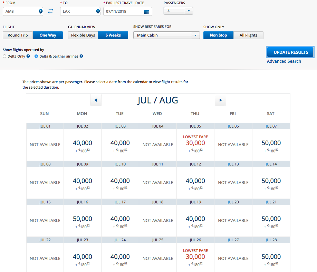This screenshot has width=317, height=272.
Task: Swap origin and destination airports
Action: click(50, 11)
